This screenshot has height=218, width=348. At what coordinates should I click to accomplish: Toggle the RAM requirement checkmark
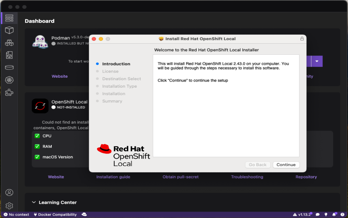(x=37, y=146)
